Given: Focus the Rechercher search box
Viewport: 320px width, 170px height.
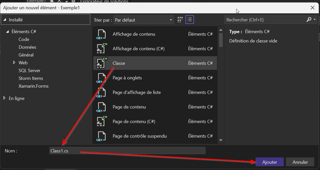Looking at the screenshot, I should tap(264, 20).
